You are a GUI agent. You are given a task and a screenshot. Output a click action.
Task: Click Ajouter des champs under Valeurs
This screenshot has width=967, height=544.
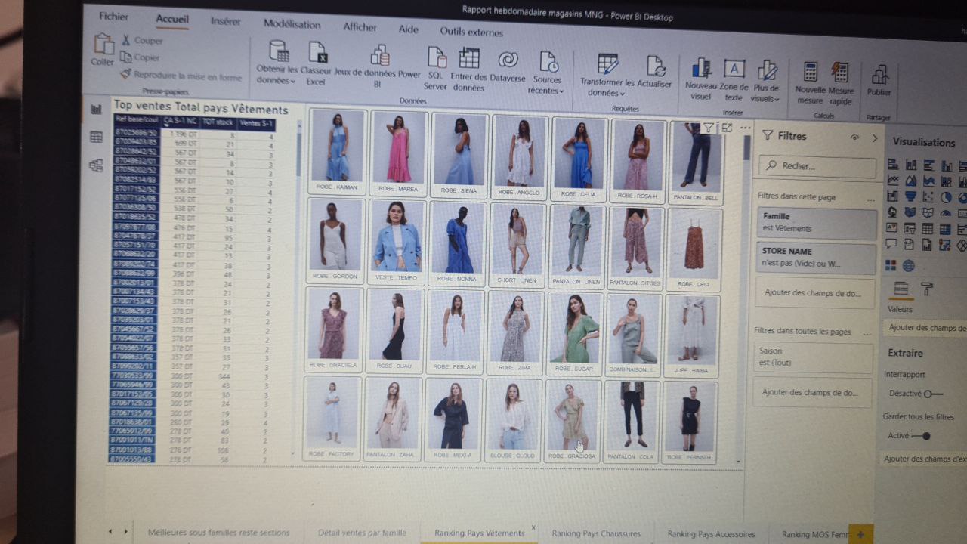pyautogui.click(x=926, y=327)
